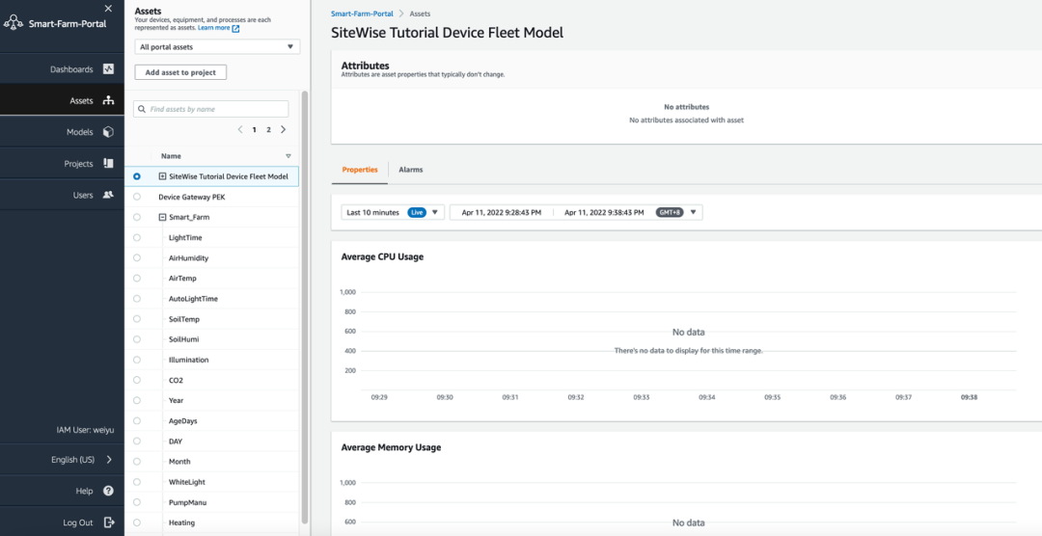Select the WhiteLight asset row

pyautogui.click(x=212, y=482)
